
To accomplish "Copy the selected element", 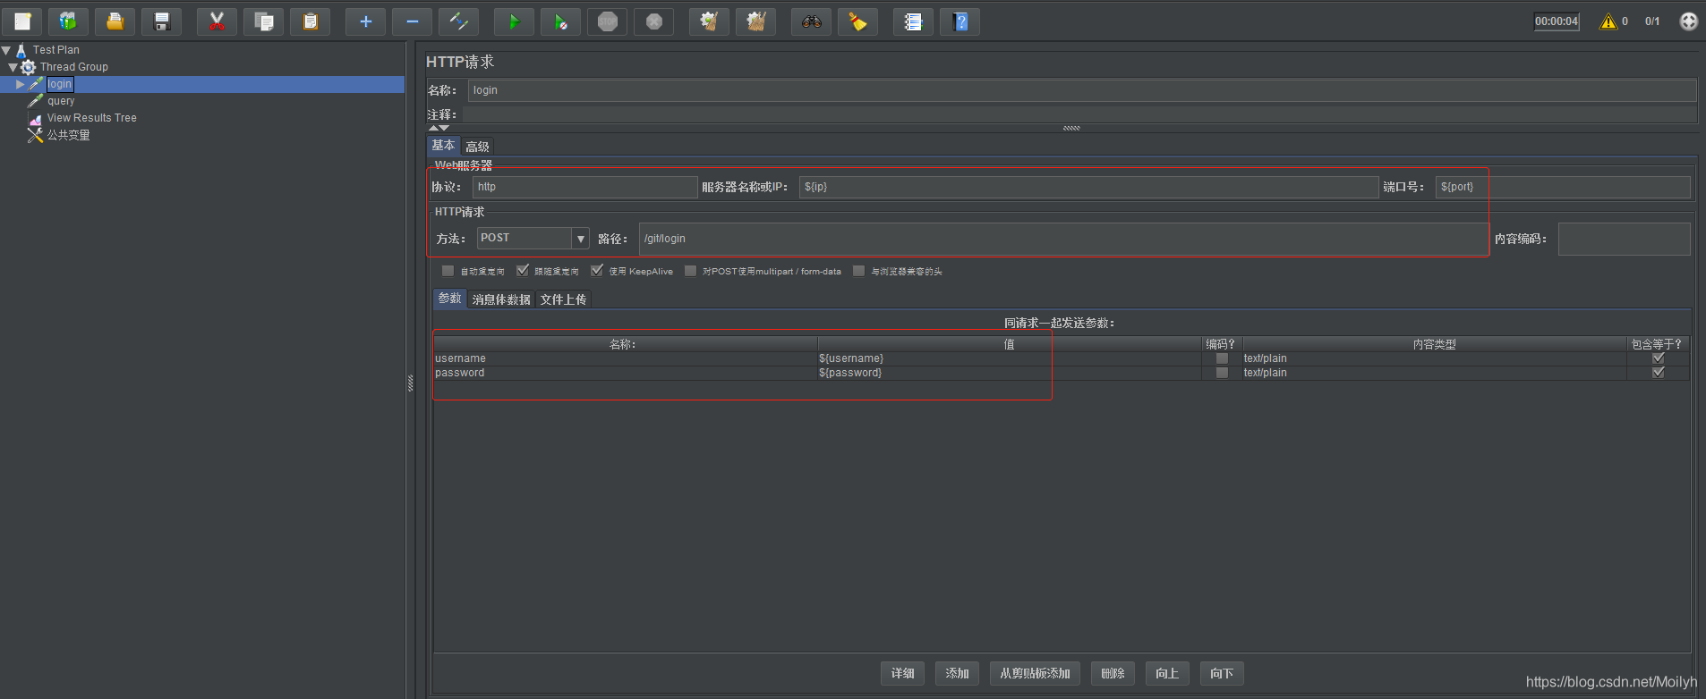I will click(264, 21).
